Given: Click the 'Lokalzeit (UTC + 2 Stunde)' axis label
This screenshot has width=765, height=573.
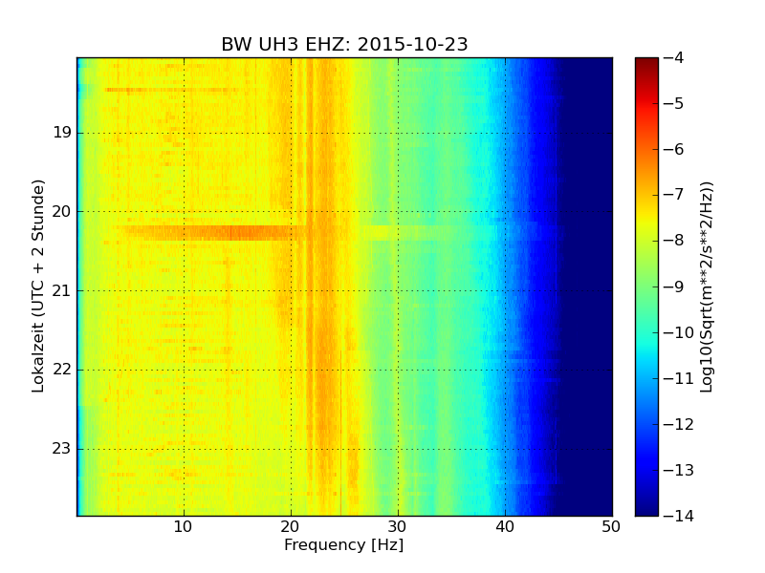Looking at the screenshot, I should pyautogui.click(x=37, y=286).
